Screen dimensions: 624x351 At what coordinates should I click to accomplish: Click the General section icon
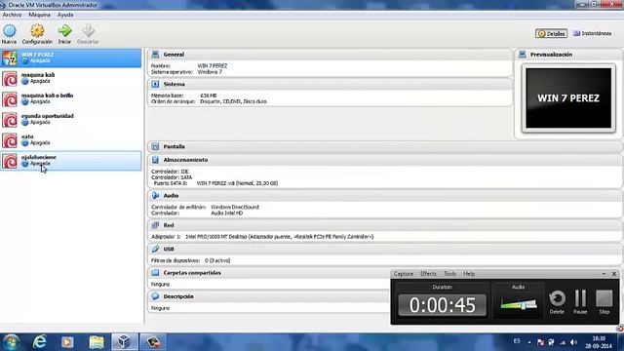(x=155, y=55)
